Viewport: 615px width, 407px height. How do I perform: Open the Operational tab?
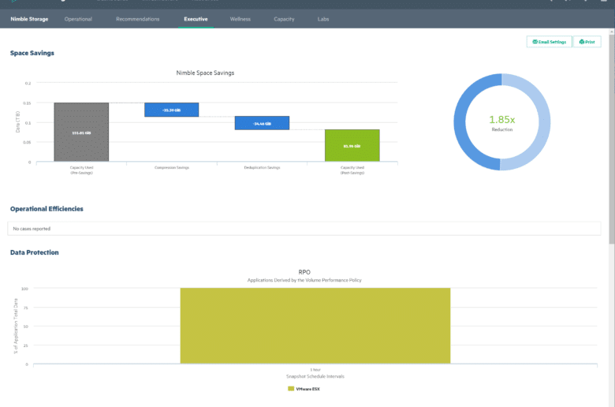pyautogui.click(x=78, y=19)
